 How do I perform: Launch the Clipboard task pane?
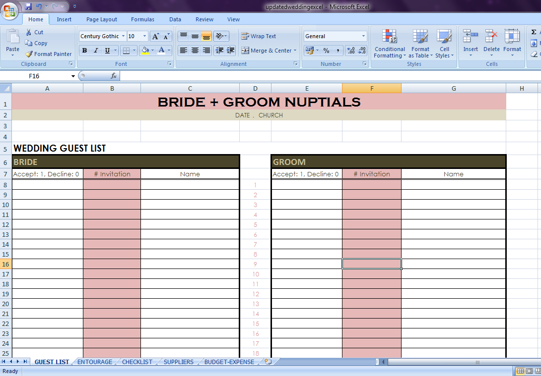pos(71,64)
